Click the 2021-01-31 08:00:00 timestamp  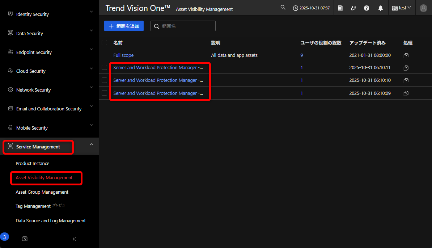click(370, 55)
